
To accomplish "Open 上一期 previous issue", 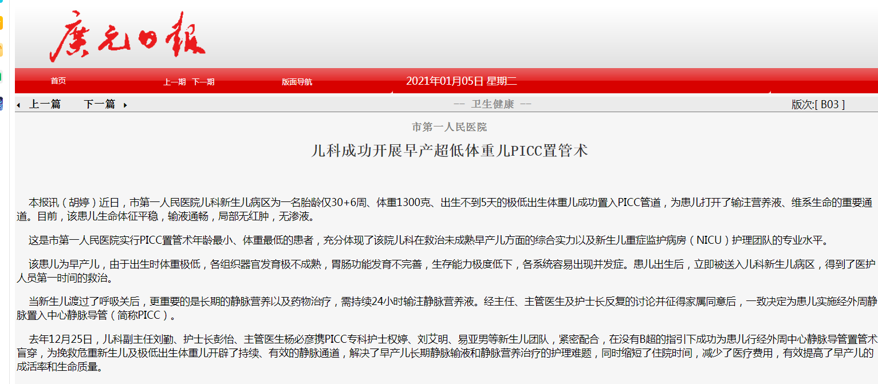I will pyautogui.click(x=174, y=82).
